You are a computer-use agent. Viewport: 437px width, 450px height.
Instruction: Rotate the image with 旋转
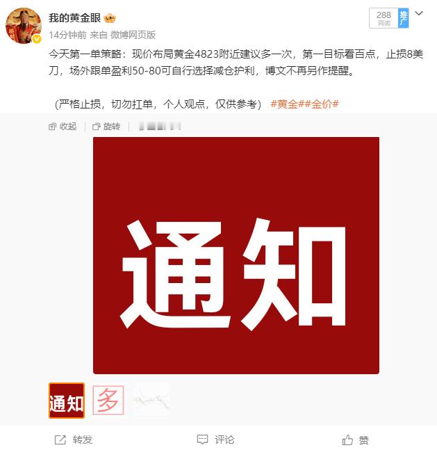click(x=106, y=127)
